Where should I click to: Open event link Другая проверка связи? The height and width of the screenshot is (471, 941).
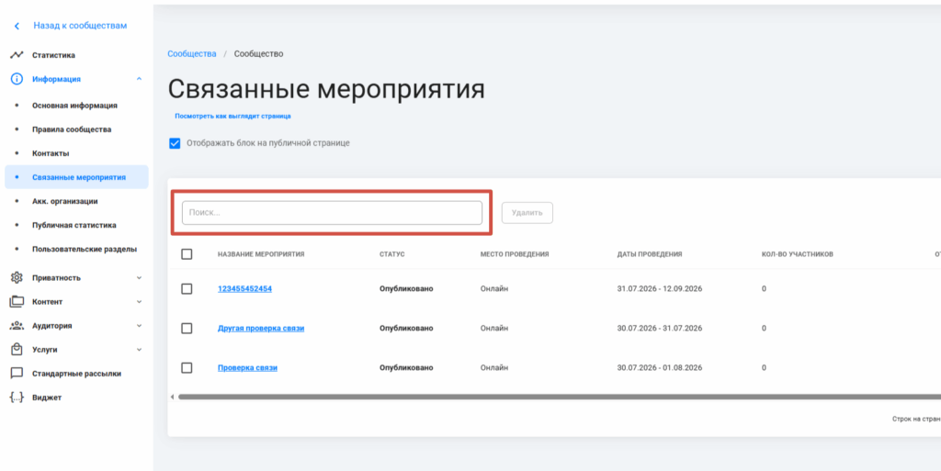coord(261,329)
